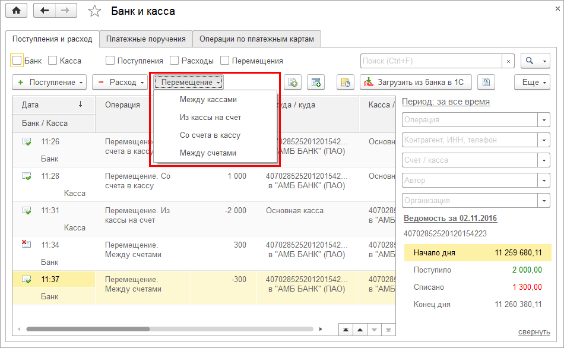Select the 11:37 Между счетами row
564x348 pixels.
204,288
